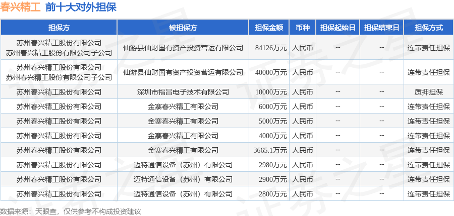Image resolution: width=454 pixels, height=216 pixels.
Task: Click 连带责任担保 in the 2800万元 row
Action: [x=429, y=194]
